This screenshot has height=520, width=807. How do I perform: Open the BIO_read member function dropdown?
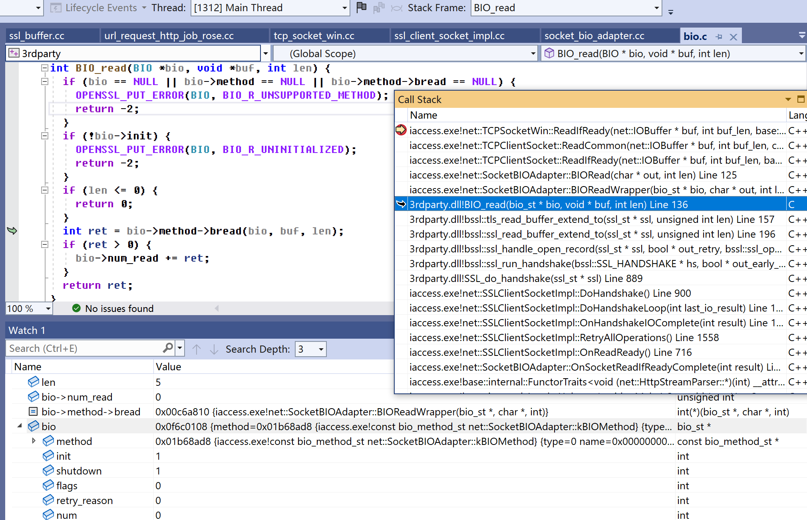point(801,54)
